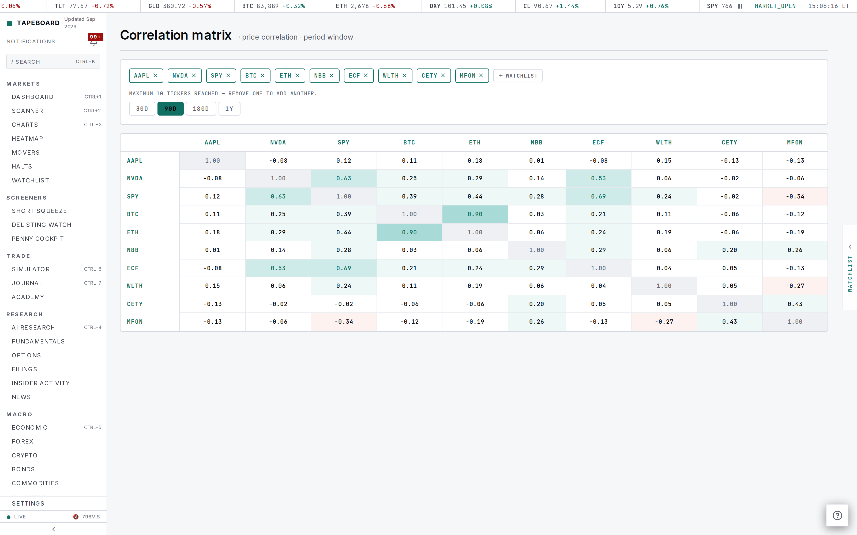This screenshot has height=535, width=857.
Task: Open Movers in sidebar
Action: (54, 152)
